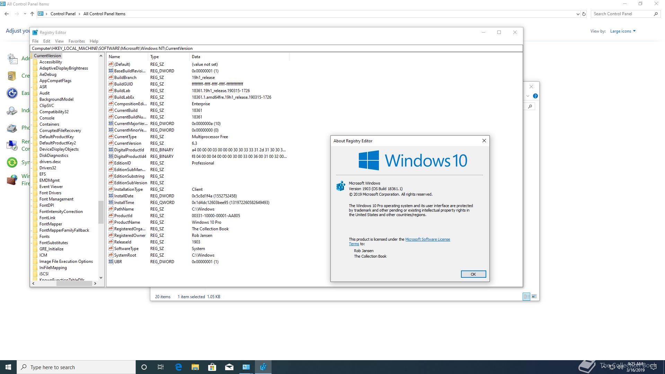Image resolution: width=665 pixels, height=374 pixels.
Task: Open Registry Editor View menu
Action: [x=59, y=41]
